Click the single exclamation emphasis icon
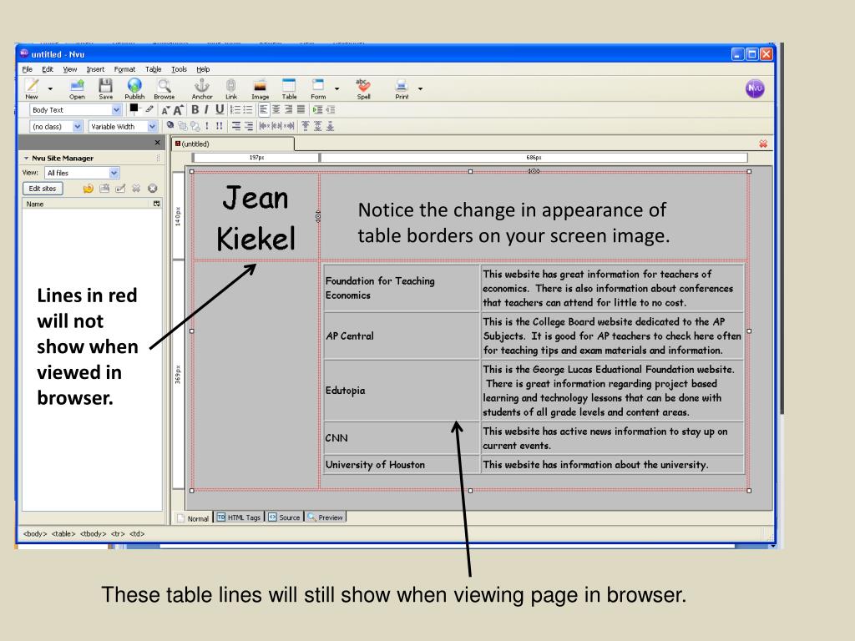The image size is (855, 641). pyautogui.click(x=207, y=126)
